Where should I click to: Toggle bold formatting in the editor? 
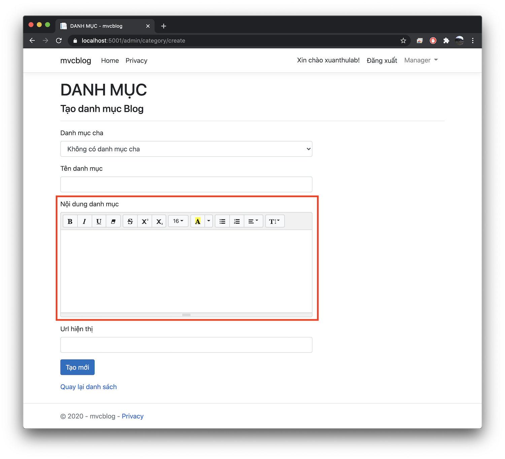(70, 221)
